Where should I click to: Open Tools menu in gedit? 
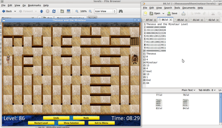pyautogui.click(x=177, y=8)
